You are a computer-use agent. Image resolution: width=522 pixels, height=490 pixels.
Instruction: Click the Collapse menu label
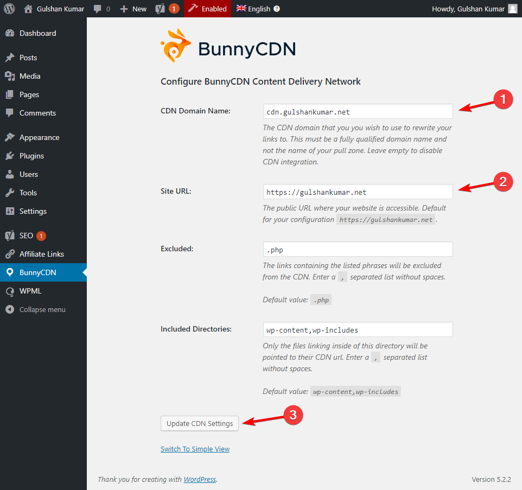pos(43,310)
